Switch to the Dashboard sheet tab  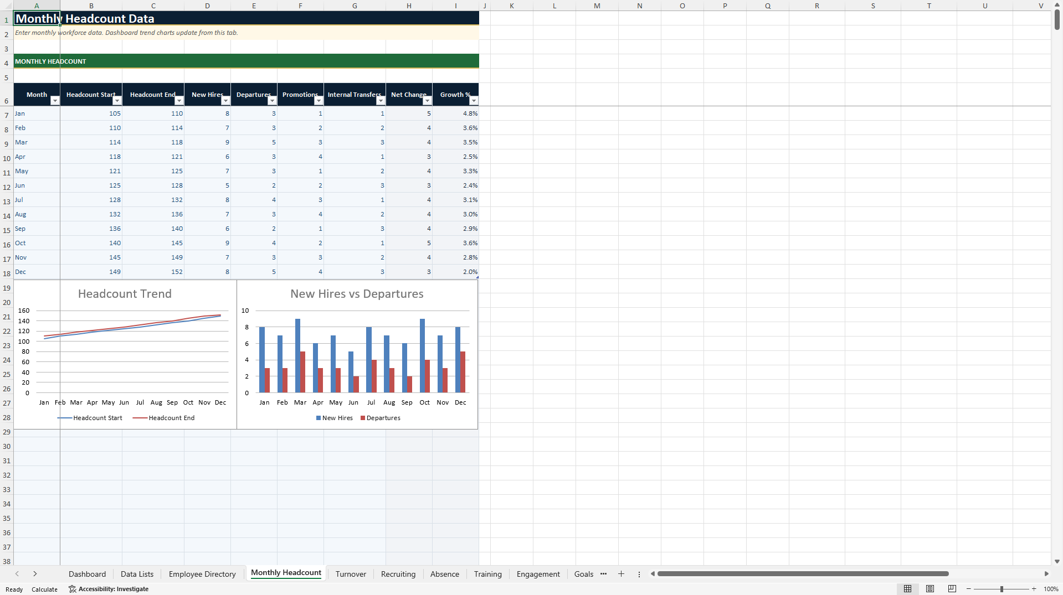coord(87,574)
